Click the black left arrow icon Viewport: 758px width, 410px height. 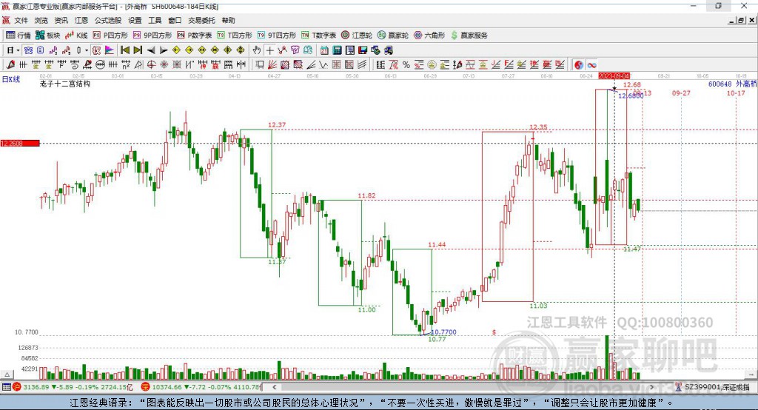point(151,50)
